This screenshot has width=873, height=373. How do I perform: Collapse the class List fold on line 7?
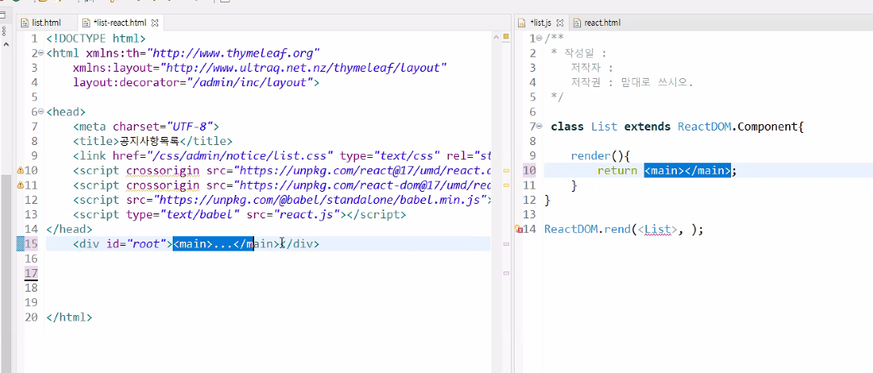point(540,126)
